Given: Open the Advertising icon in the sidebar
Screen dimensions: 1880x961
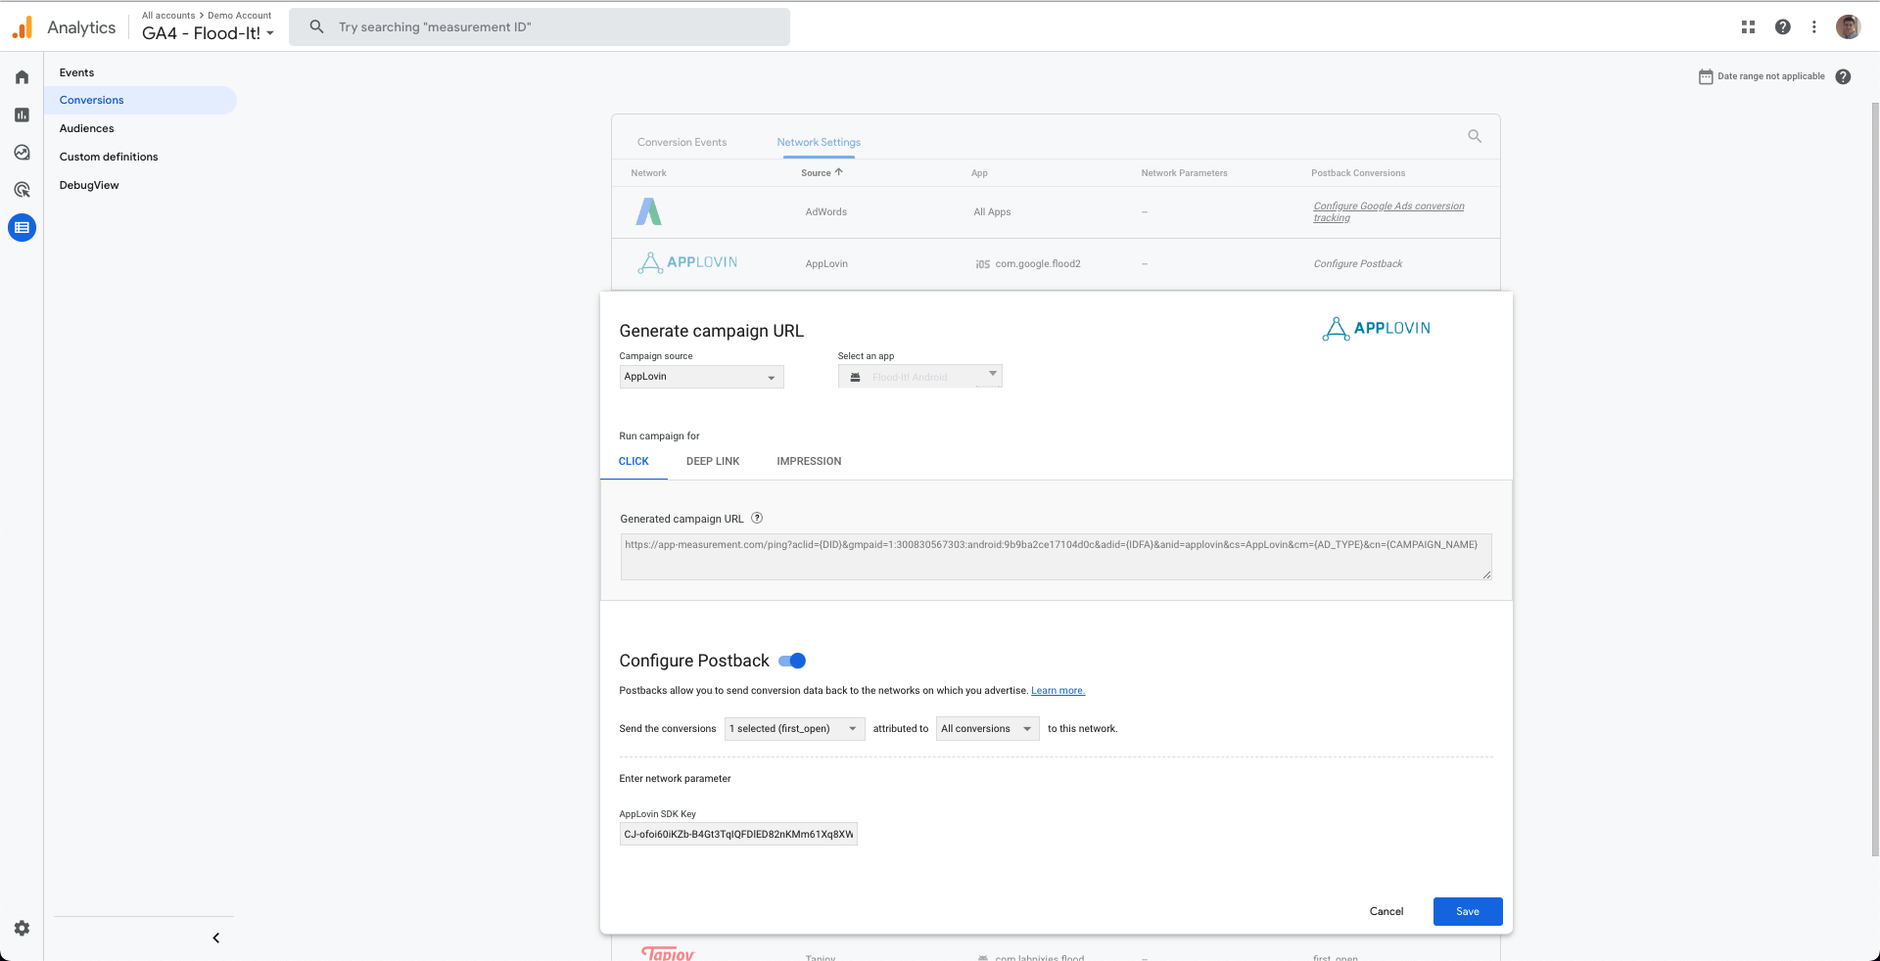Looking at the screenshot, I should [22, 190].
